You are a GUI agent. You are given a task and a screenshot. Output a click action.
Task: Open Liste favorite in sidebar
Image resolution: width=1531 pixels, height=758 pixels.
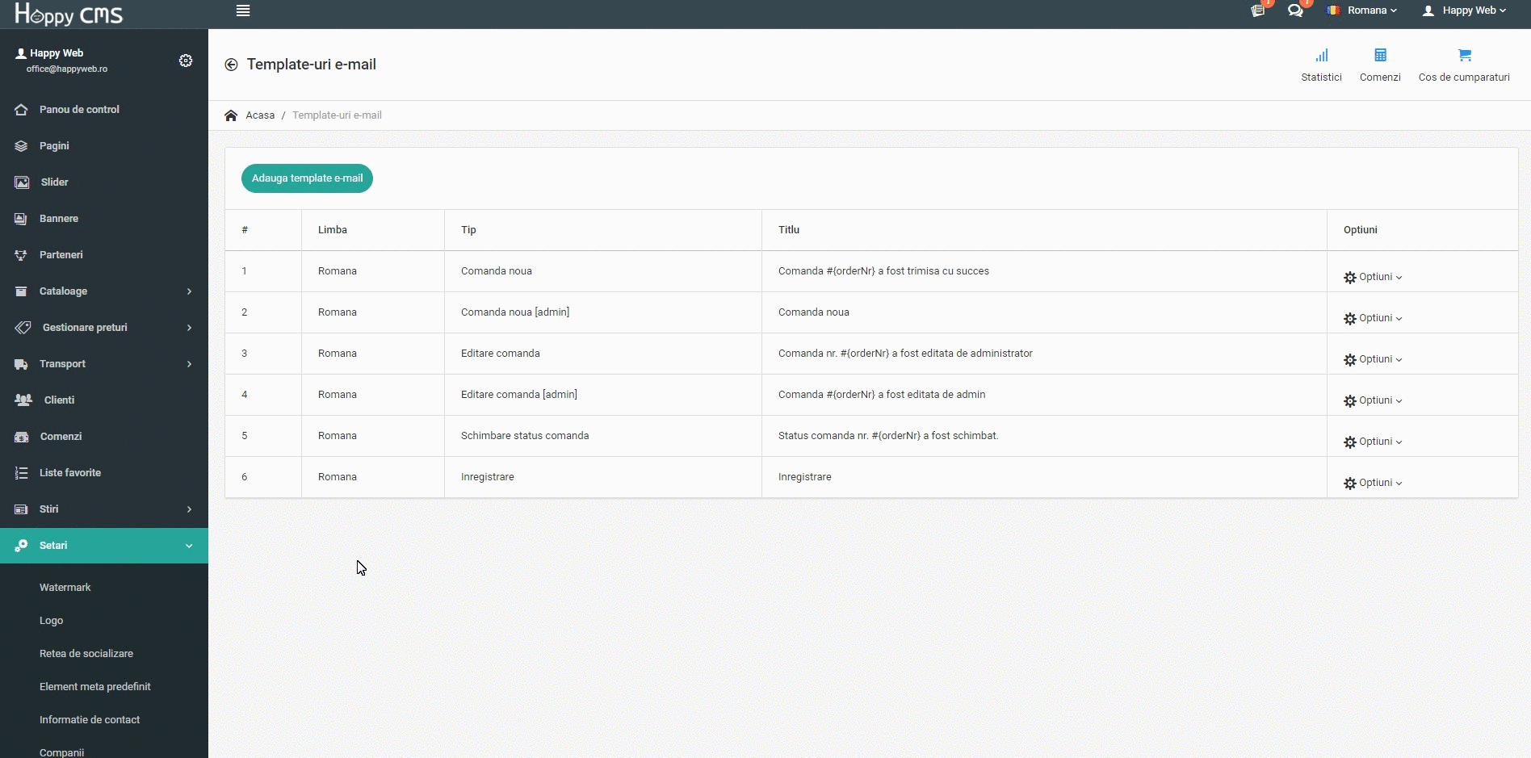pyautogui.click(x=104, y=473)
